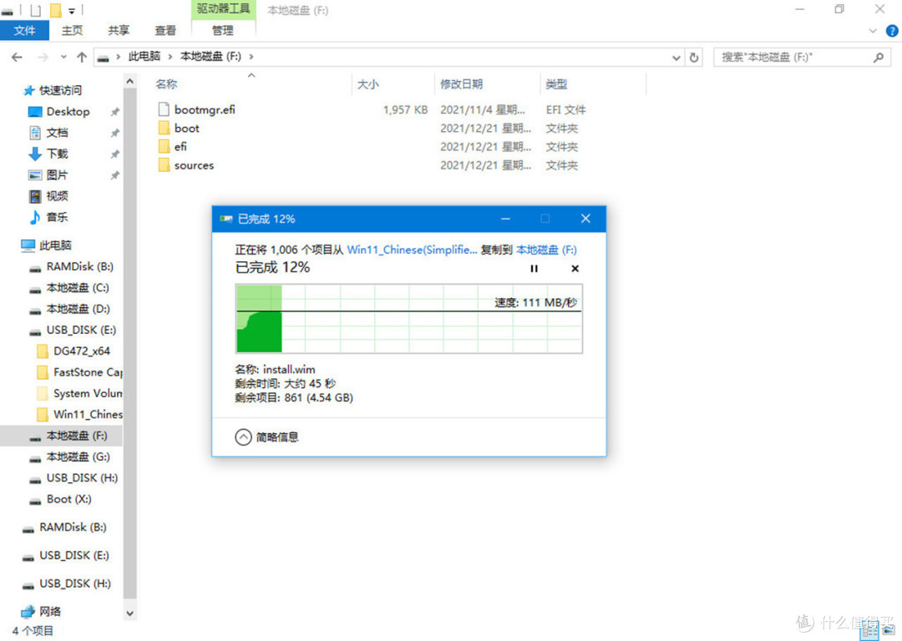Cancel the install.wim copy
Image resolution: width=902 pixels, height=641 pixels.
coord(574,269)
